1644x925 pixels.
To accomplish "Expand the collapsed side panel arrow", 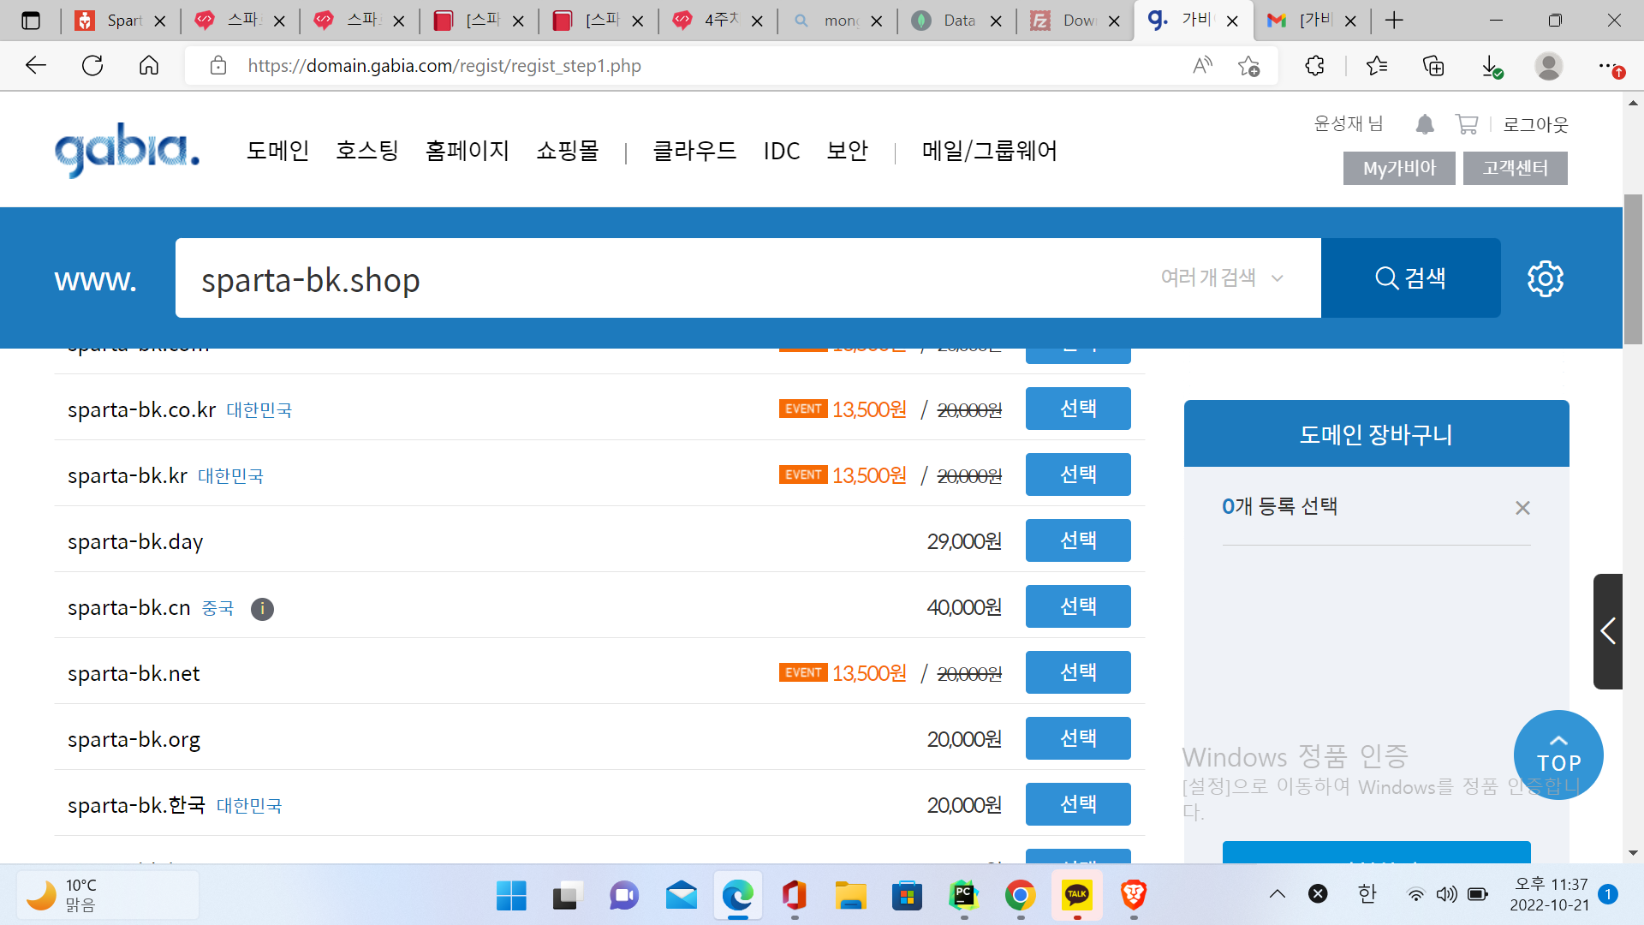I will tap(1607, 631).
